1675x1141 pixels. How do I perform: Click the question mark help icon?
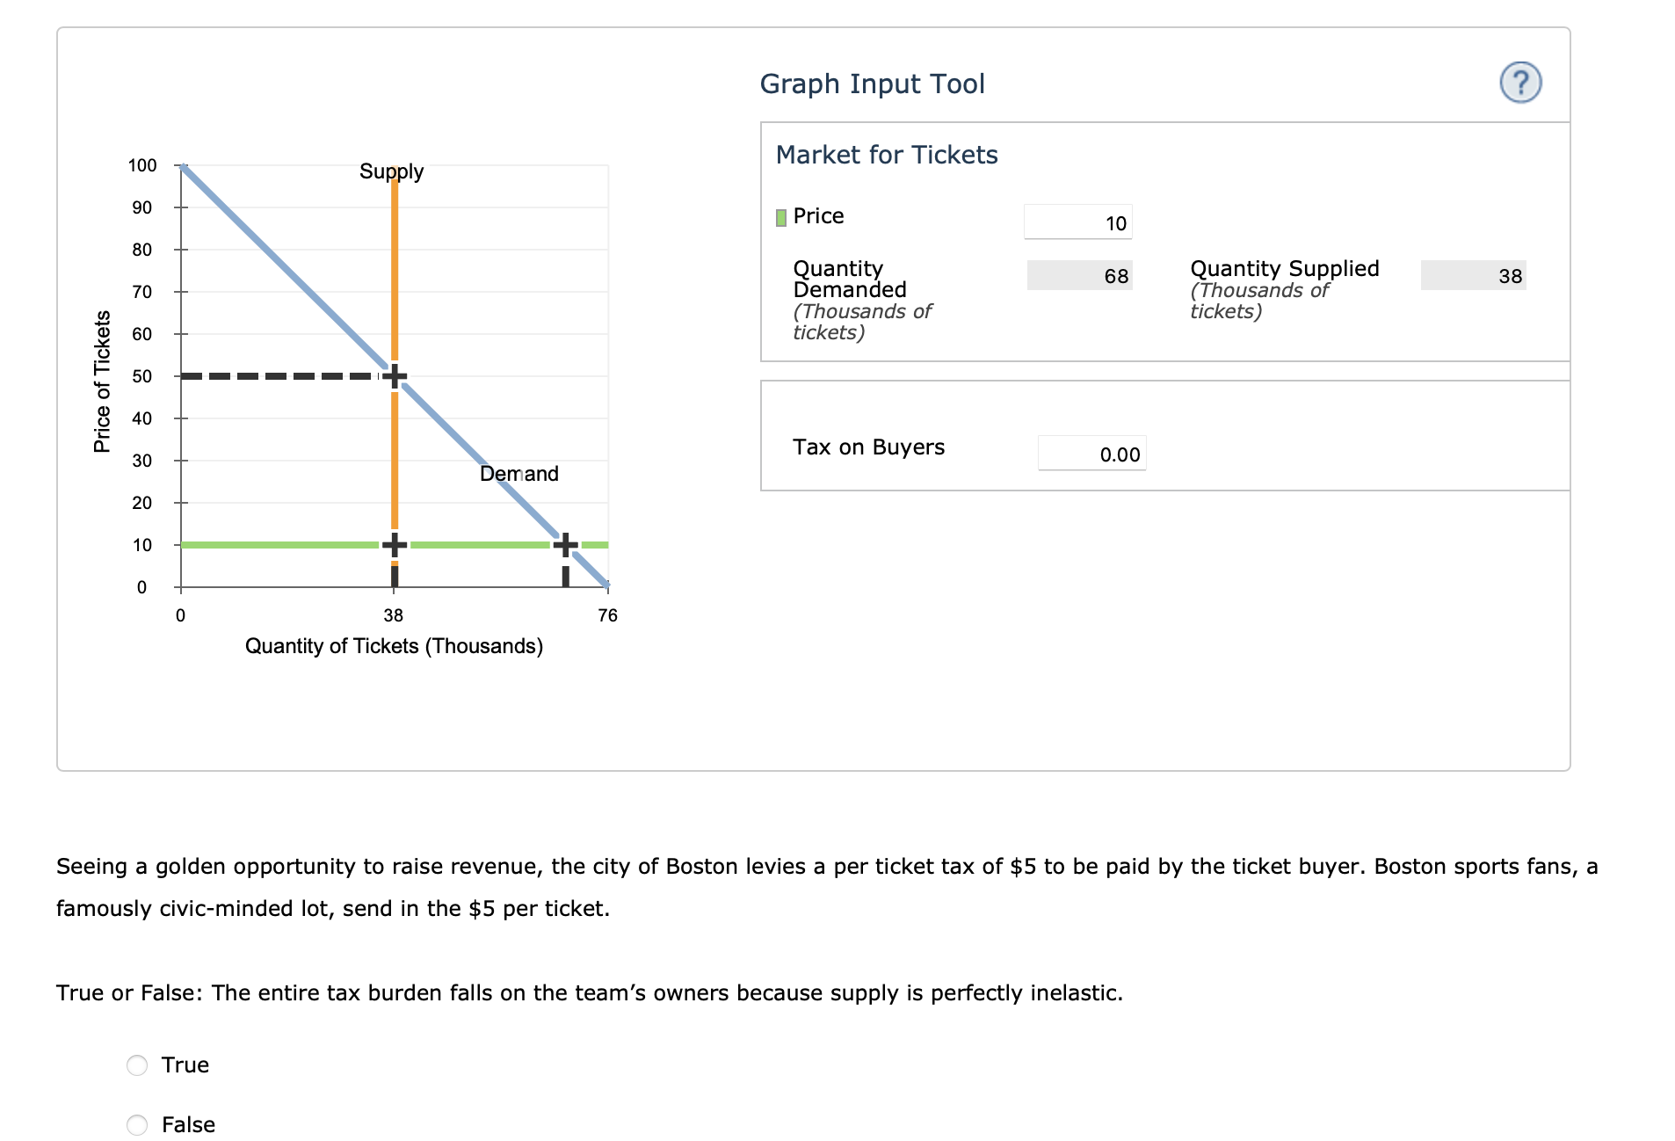(x=1523, y=82)
